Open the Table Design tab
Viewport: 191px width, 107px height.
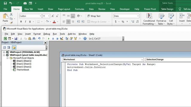click(167, 9)
